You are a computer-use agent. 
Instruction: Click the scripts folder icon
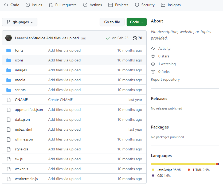9,90
